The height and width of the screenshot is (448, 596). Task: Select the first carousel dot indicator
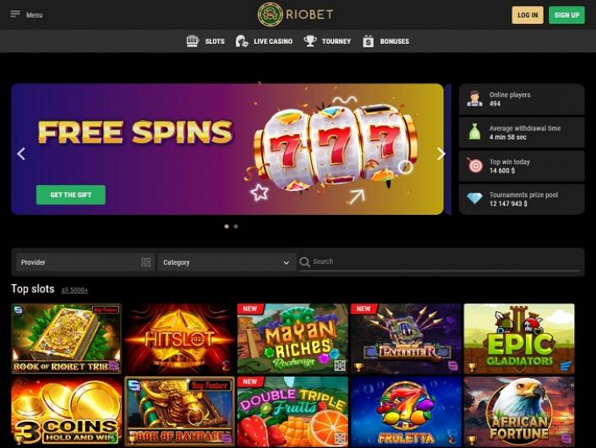(x=227, y=227)
